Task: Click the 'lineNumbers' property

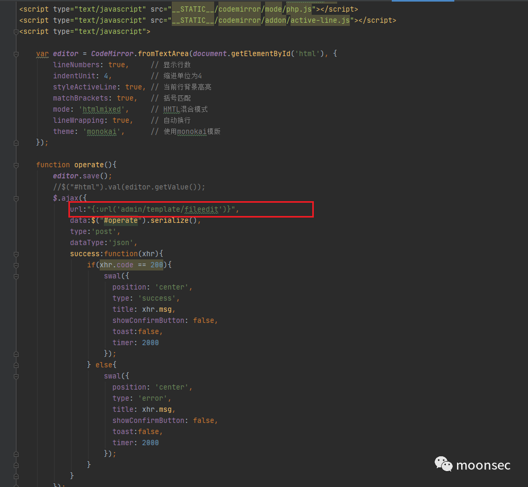Action: click(x=76, y=65)
